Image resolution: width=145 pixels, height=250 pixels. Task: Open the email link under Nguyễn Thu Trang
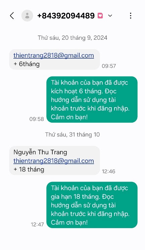pos(54,161)
